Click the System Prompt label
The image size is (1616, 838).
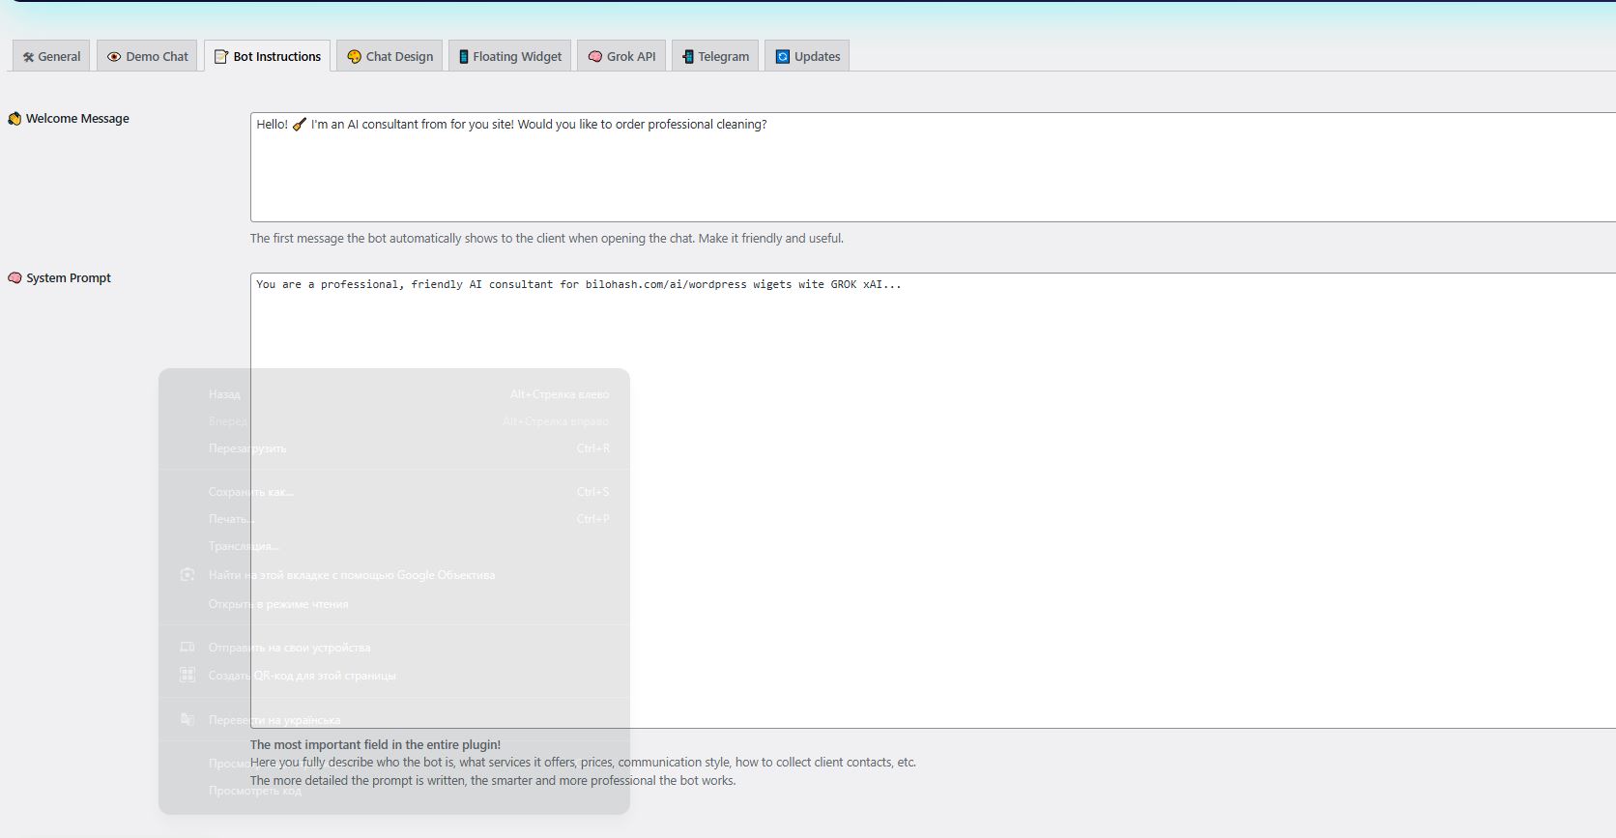[69, 278]
